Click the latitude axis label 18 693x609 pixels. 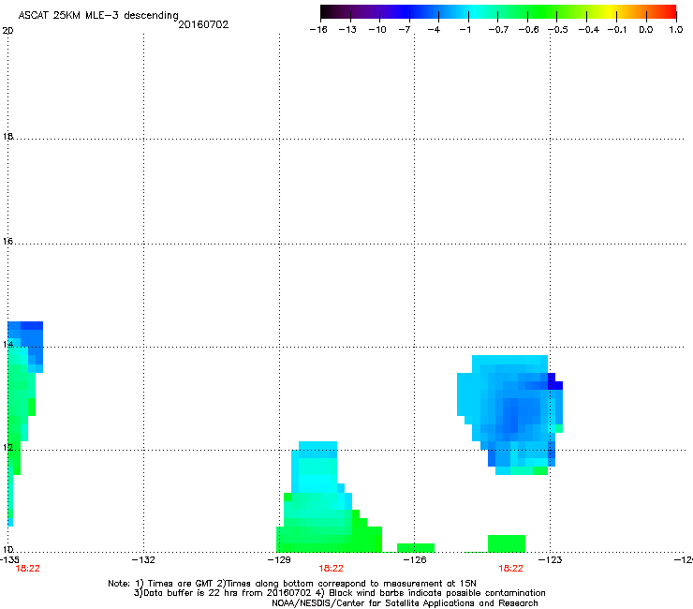click(7, 136)
